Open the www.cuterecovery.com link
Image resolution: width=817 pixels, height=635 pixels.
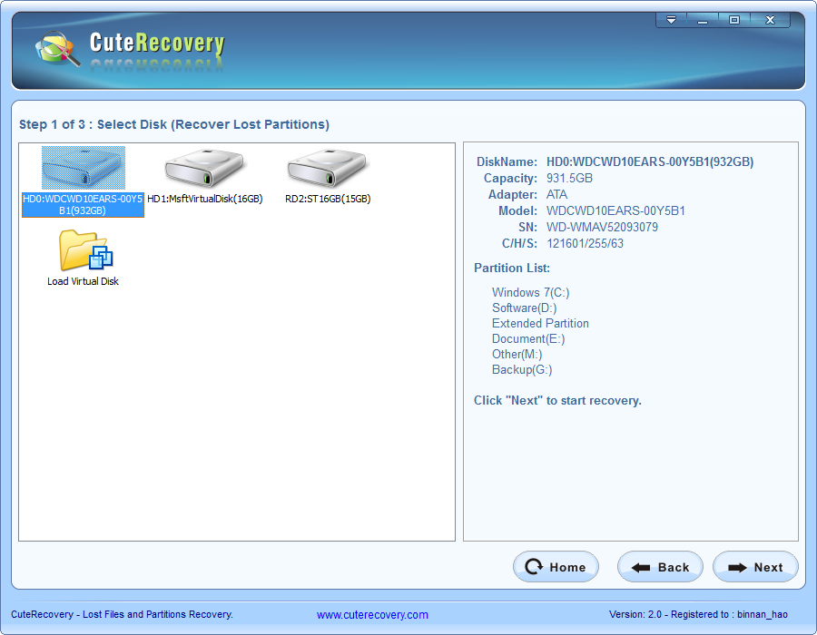coord(372,615)
